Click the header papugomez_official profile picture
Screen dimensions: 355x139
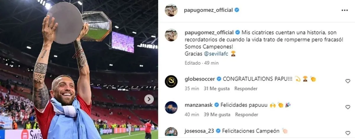tap(171, 10)
